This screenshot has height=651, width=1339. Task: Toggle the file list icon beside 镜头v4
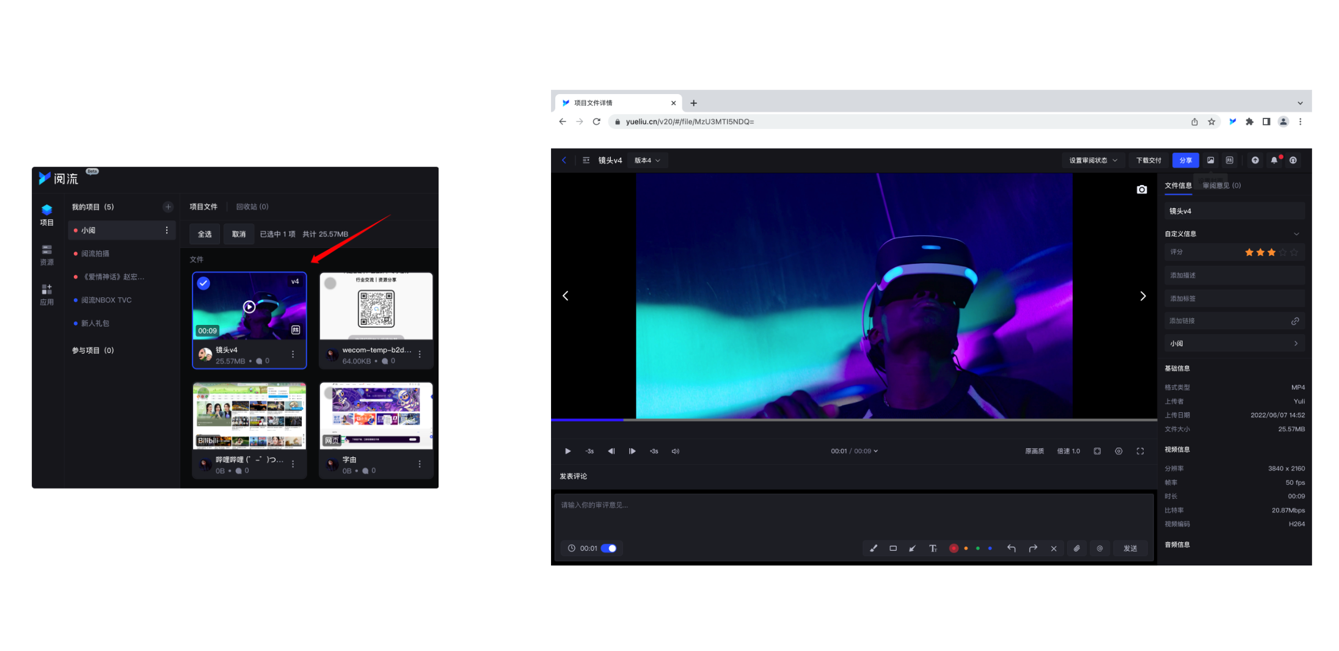click(586, 161)
